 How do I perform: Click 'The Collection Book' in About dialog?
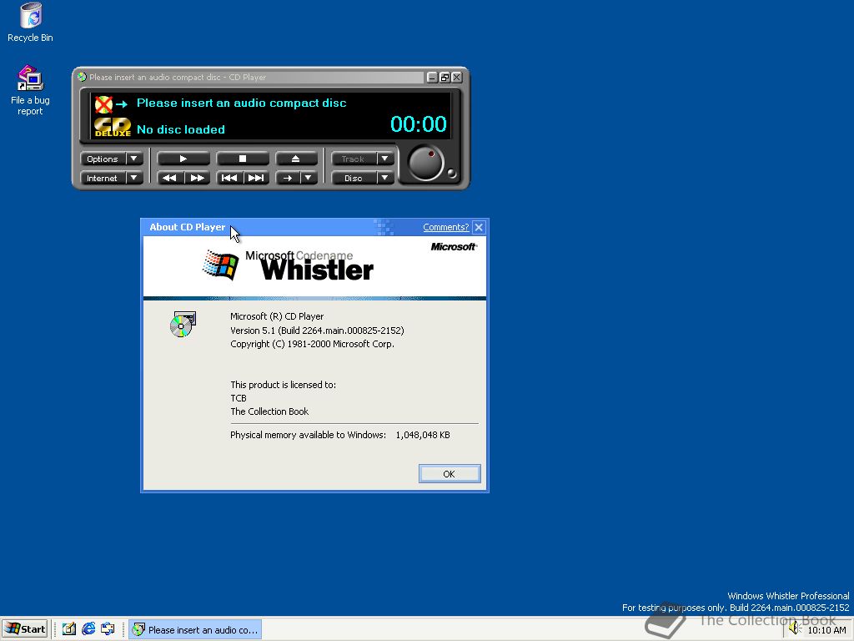269,411
